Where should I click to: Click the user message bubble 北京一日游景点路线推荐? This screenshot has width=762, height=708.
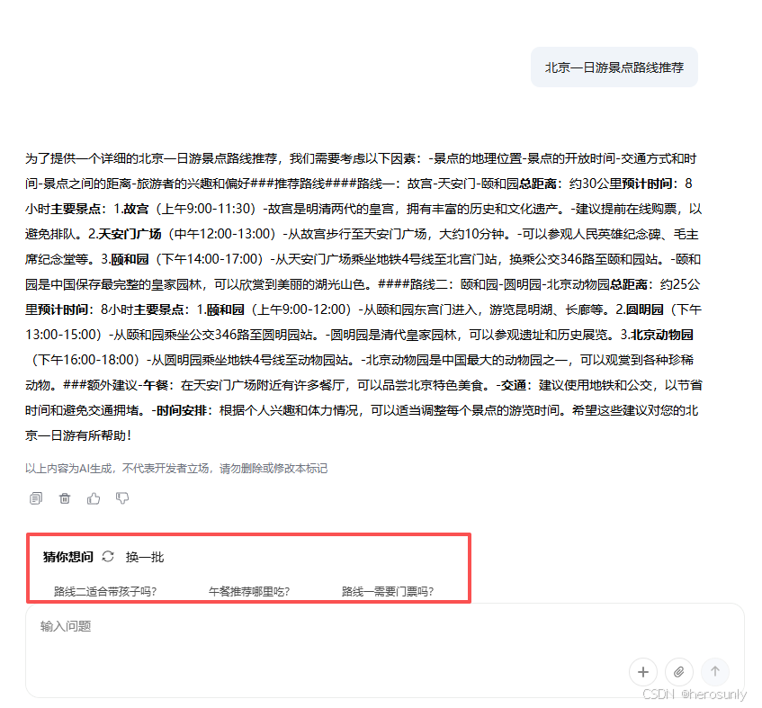pyautogui.click(x=614, y=67)
